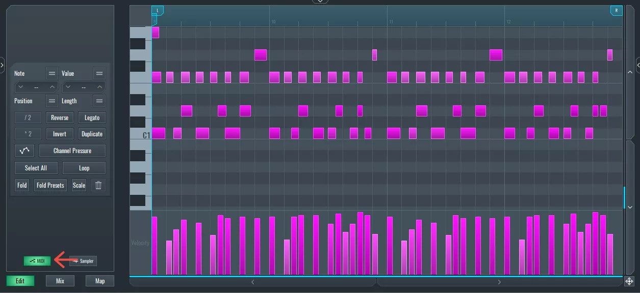Open the Position menu icon
Viewport: 640px width, 293px height.
[x=52, y=101]
